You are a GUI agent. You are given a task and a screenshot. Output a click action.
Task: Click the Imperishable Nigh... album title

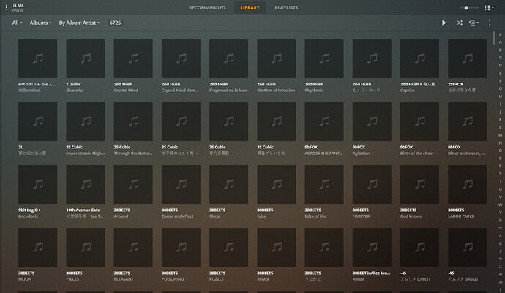click(86, 153)
